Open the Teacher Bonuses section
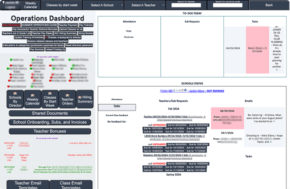 pos(50,131)
